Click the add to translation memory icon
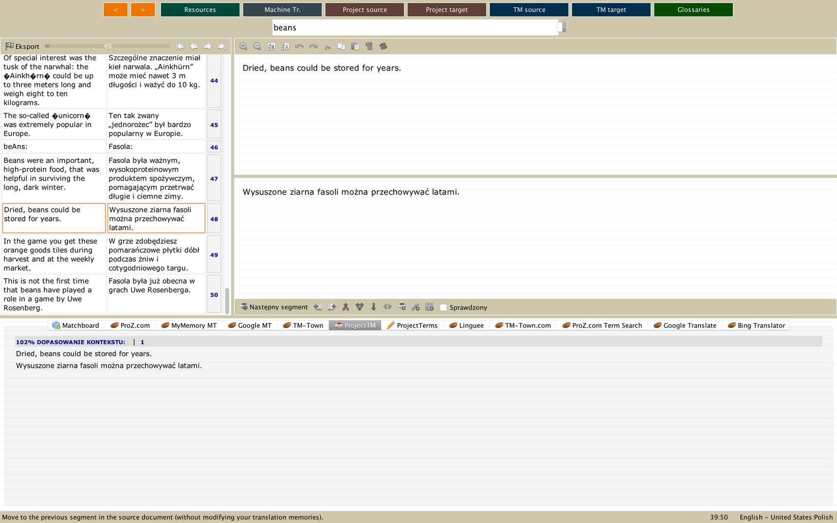 pyautogui.click(x=401, y=307)
